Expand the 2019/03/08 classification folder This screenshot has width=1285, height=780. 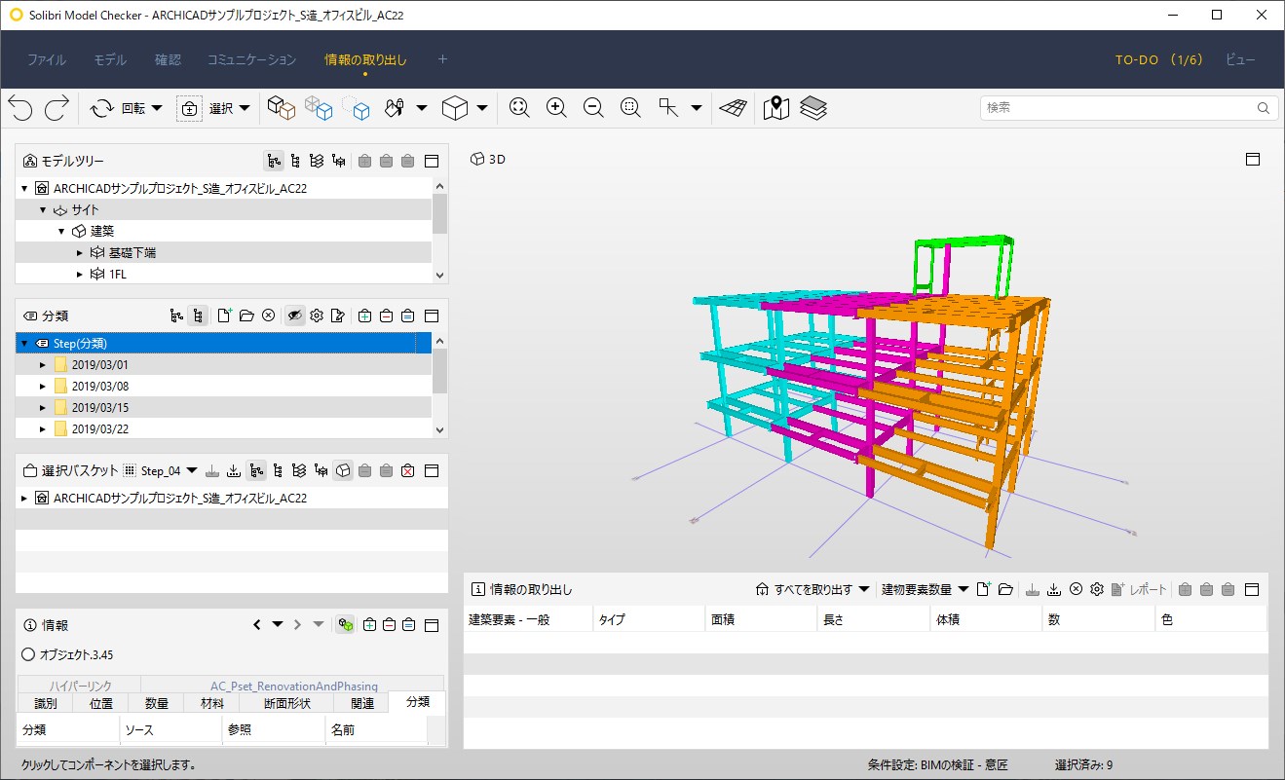[43, 387]
